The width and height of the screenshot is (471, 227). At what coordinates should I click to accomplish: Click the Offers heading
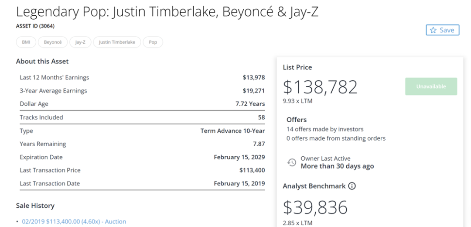(297, 120)
